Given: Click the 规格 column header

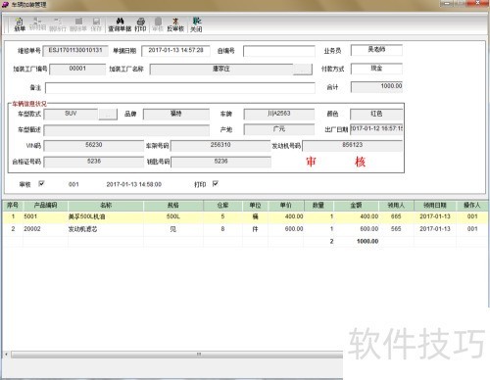Looking at the screenshot, I should pos(173,206).
